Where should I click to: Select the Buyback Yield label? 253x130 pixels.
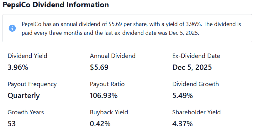pos(109,112)
